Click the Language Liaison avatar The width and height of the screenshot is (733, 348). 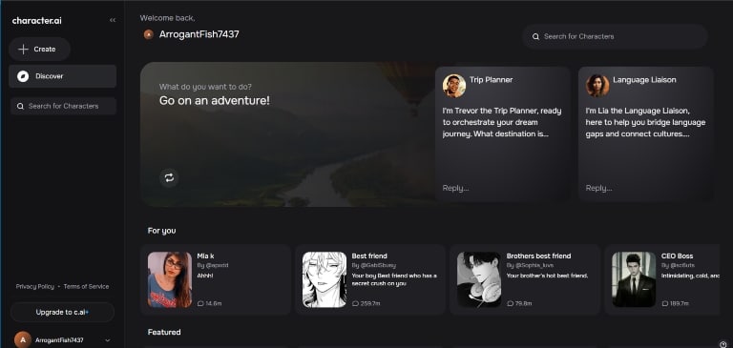pyautogui.click(x=597, y=86)
